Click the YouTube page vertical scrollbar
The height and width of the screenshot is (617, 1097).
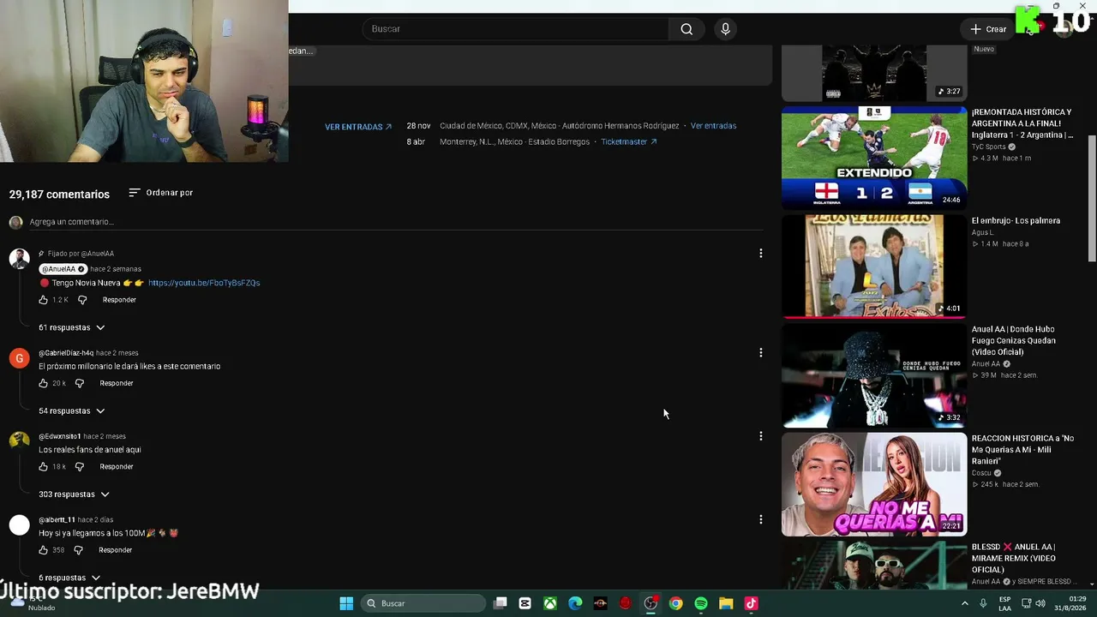[x=1091, y=197]
